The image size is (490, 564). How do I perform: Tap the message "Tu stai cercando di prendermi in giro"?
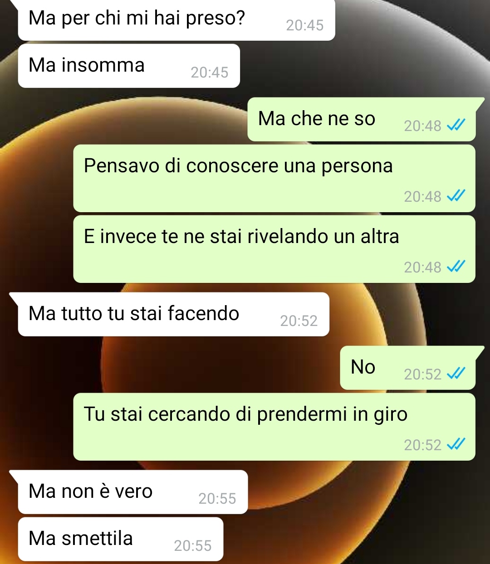(274, 427)
